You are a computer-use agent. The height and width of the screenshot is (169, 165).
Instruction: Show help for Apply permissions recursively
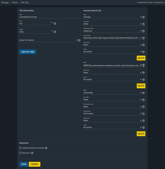46,148
